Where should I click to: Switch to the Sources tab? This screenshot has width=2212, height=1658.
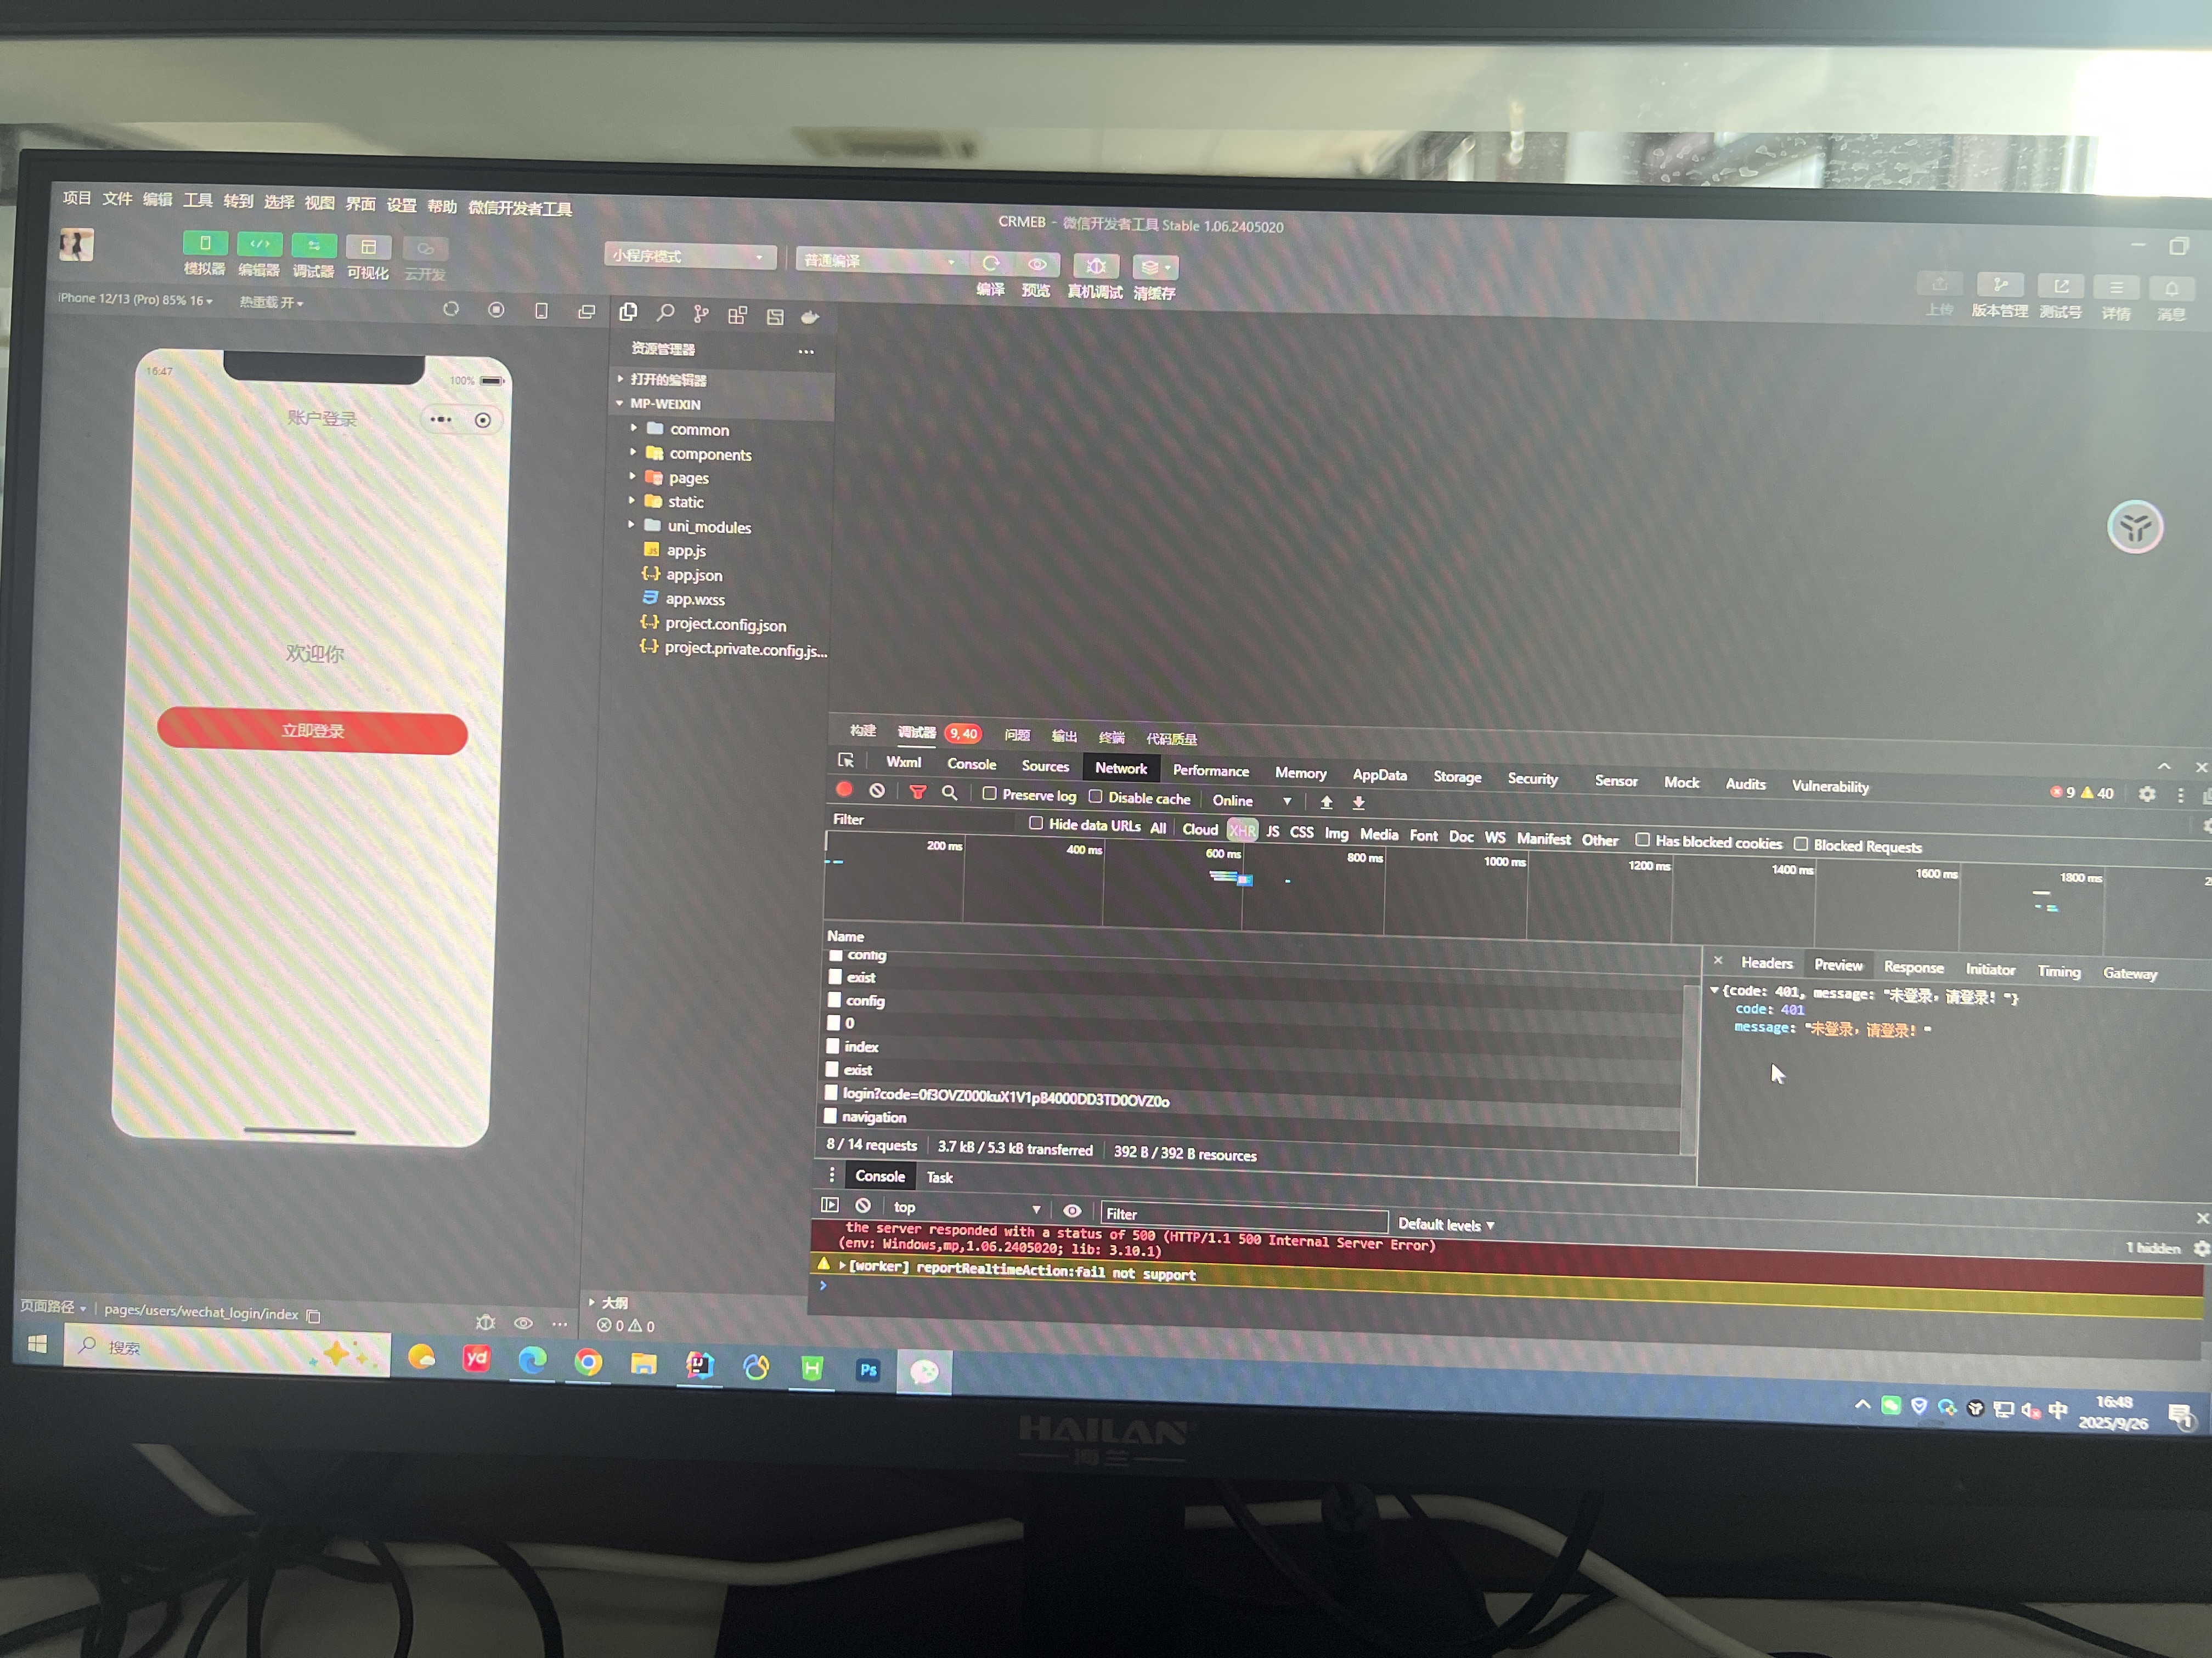1045,765
